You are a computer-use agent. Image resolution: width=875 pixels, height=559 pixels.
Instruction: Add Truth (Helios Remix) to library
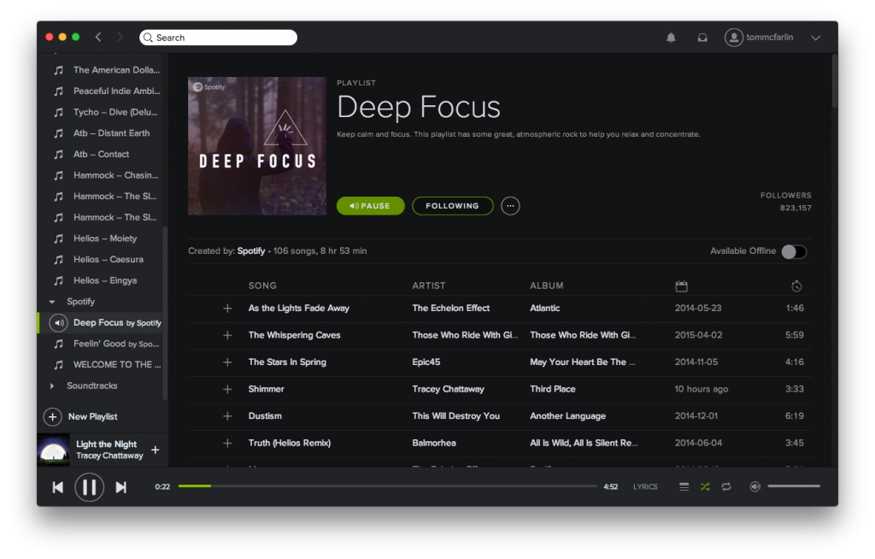pyautogui.click(x=227, y=443)
